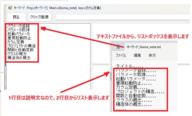Click the プロジェクトの構造,,,,, line in Notepad
The image size is (192, 116).
coord(140,92)
